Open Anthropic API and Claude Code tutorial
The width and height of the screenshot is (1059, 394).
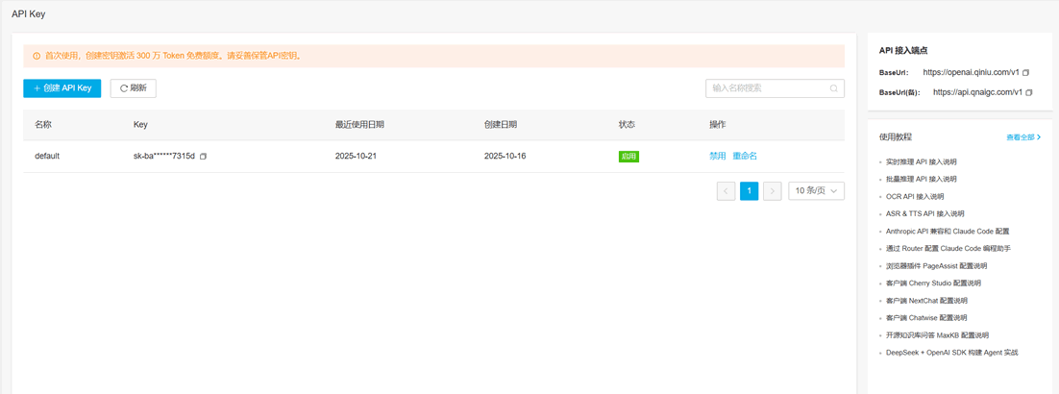(x=947, y=232)
